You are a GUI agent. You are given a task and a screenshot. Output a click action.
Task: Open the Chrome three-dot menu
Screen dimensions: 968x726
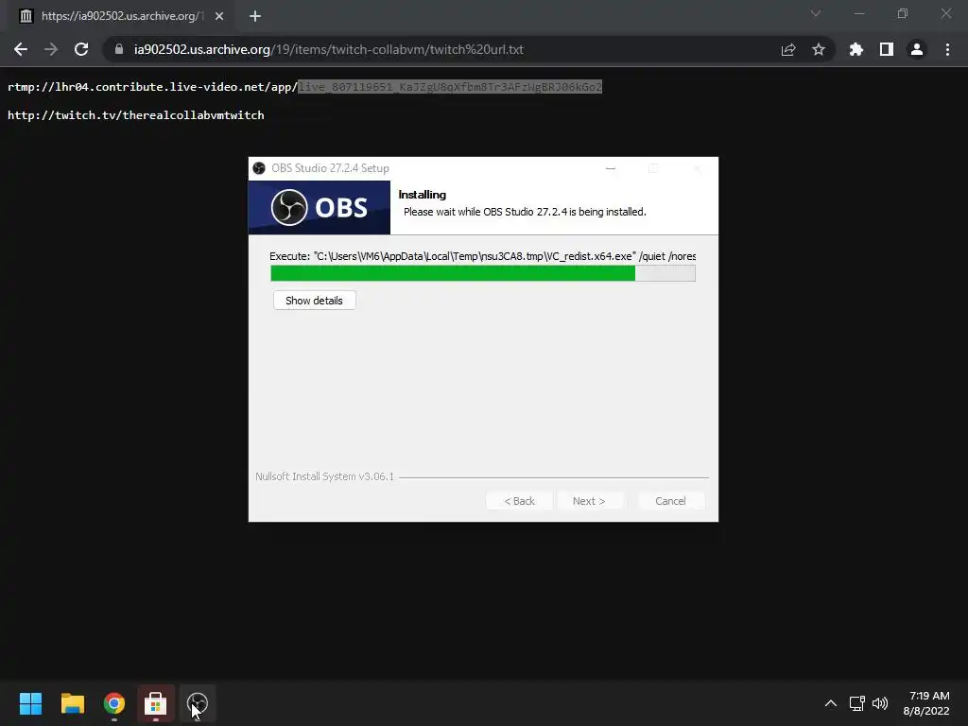[x=947, y=49]
